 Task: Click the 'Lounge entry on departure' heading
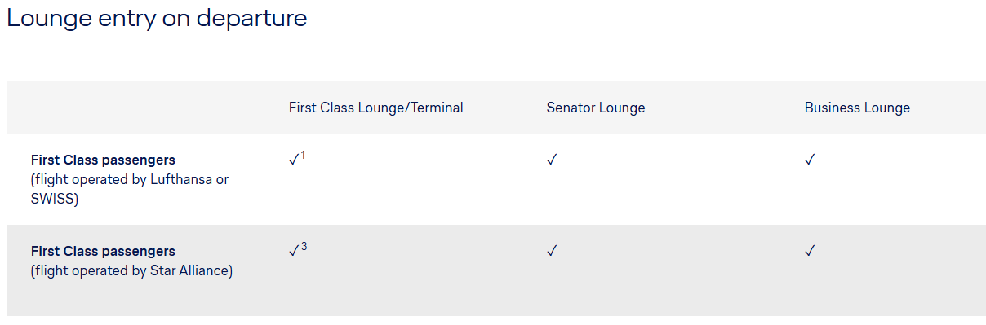click(x=157, y=18)
